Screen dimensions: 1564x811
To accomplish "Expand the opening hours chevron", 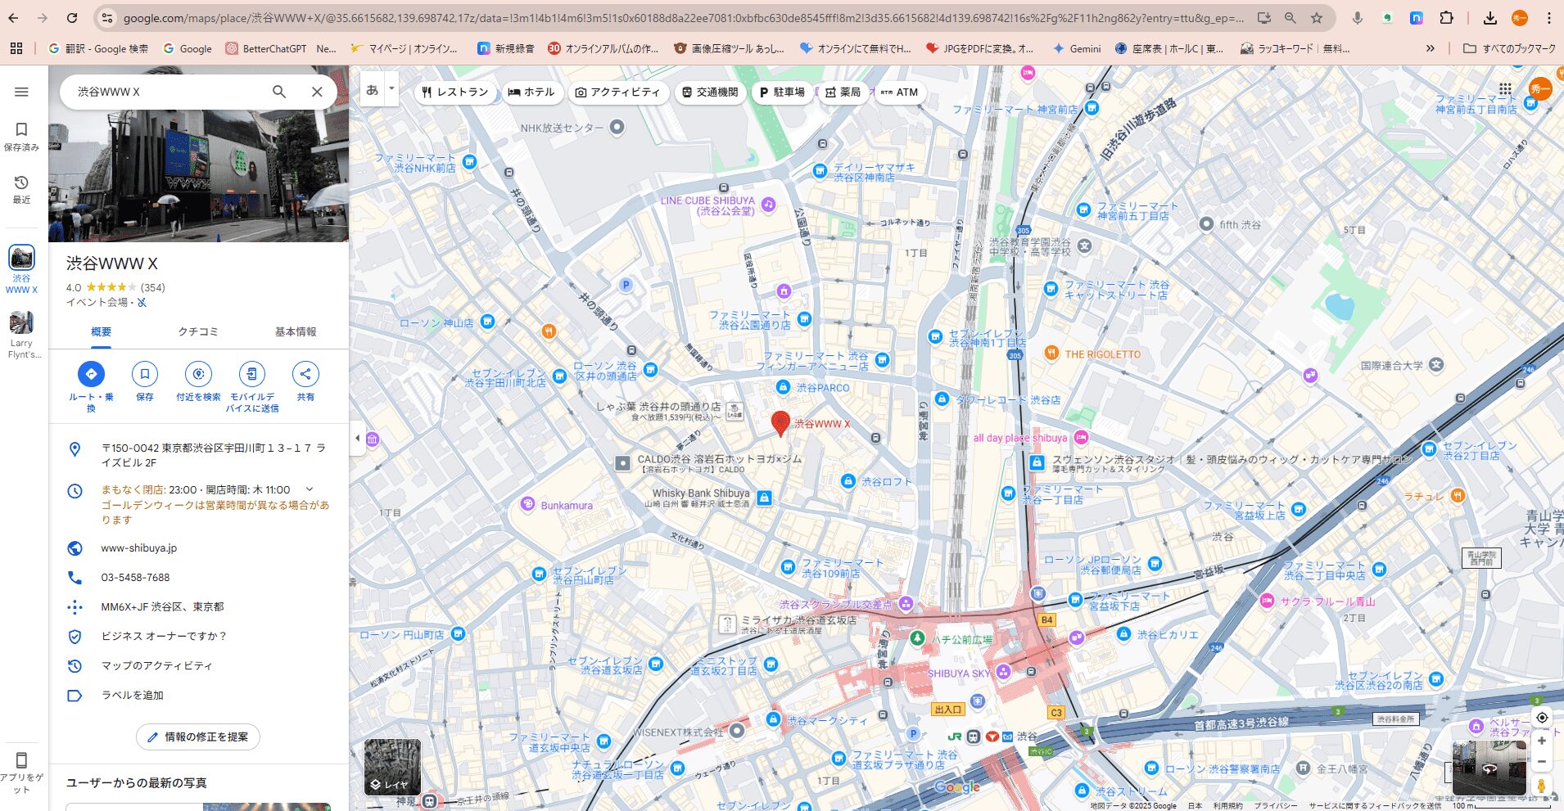I will (310, 489).
